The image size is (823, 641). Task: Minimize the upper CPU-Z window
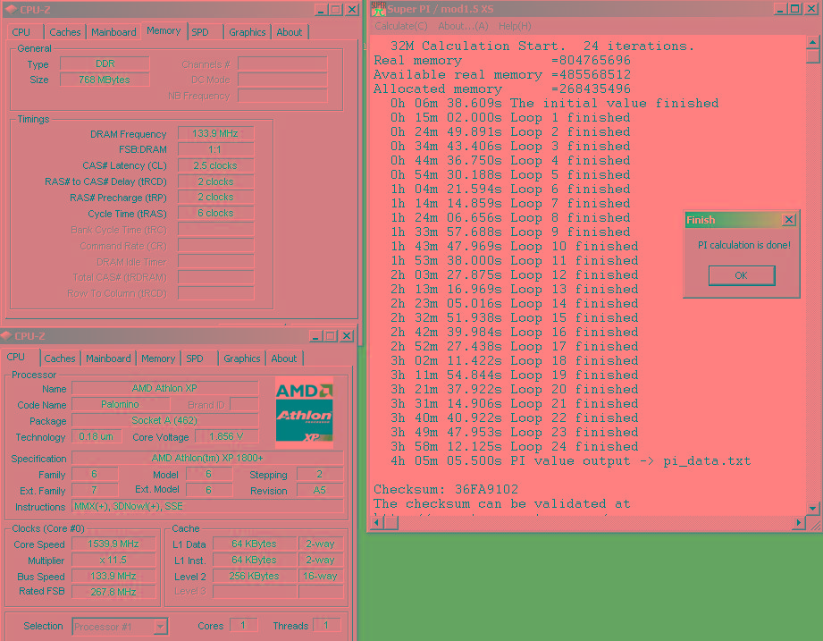[x=321, y=10]
